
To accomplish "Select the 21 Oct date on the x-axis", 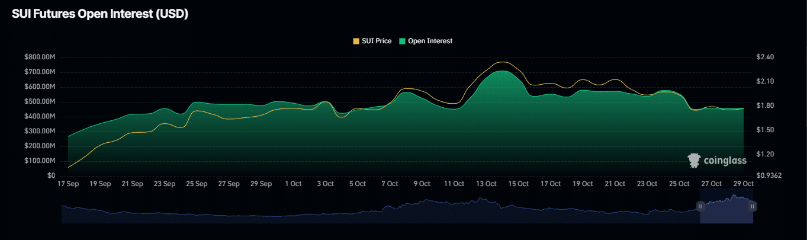I will pyautogui.click(x=615, y=184).
